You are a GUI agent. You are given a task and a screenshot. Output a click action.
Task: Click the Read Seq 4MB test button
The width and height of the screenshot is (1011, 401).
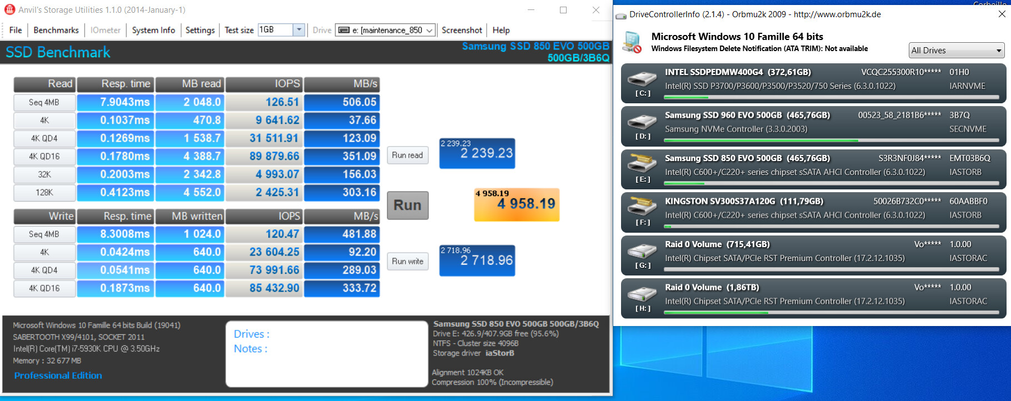tap(44, 102)
